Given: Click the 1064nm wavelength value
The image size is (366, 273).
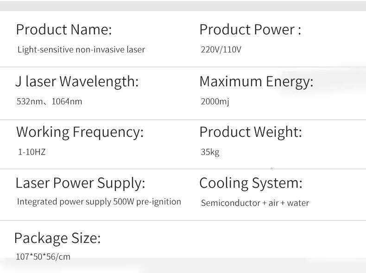Looking at the screenshot, I should 67,102.
